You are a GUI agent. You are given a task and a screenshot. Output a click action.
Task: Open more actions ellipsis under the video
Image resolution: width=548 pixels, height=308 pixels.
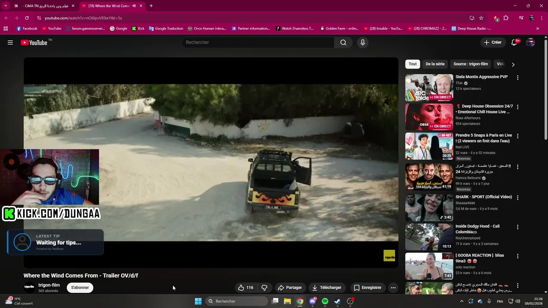pyautogui.click(x=393, y=287)
